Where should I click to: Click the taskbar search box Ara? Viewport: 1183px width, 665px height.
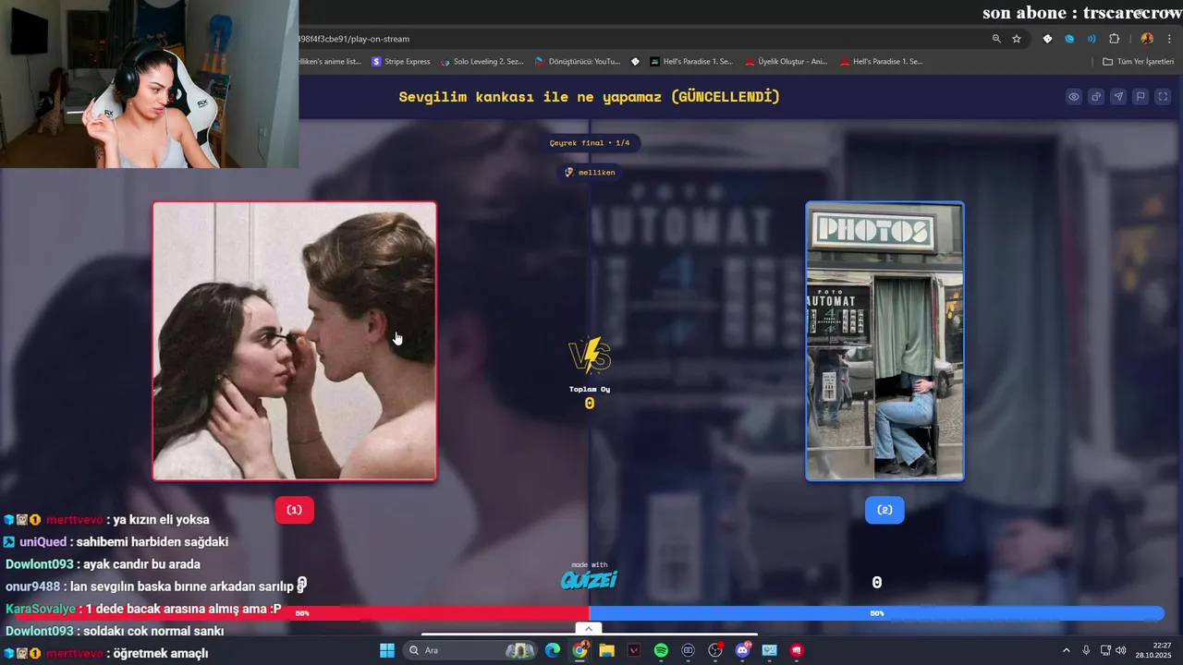click(x=471, y=650)
